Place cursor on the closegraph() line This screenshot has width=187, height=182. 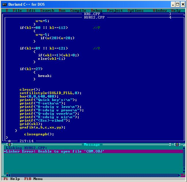(39, 134)
